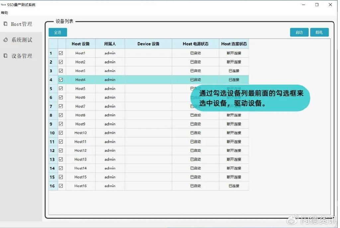Click the 全选 select-all button
Viewport: 340px width, 228px height.
pos(58,32)
